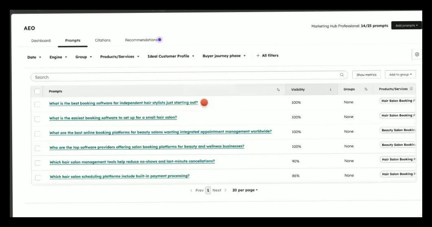Image resolution: width=432 pixels, height=227 pixels.
Task: Click Visibility column header label
Action: [x=298, y=89]
